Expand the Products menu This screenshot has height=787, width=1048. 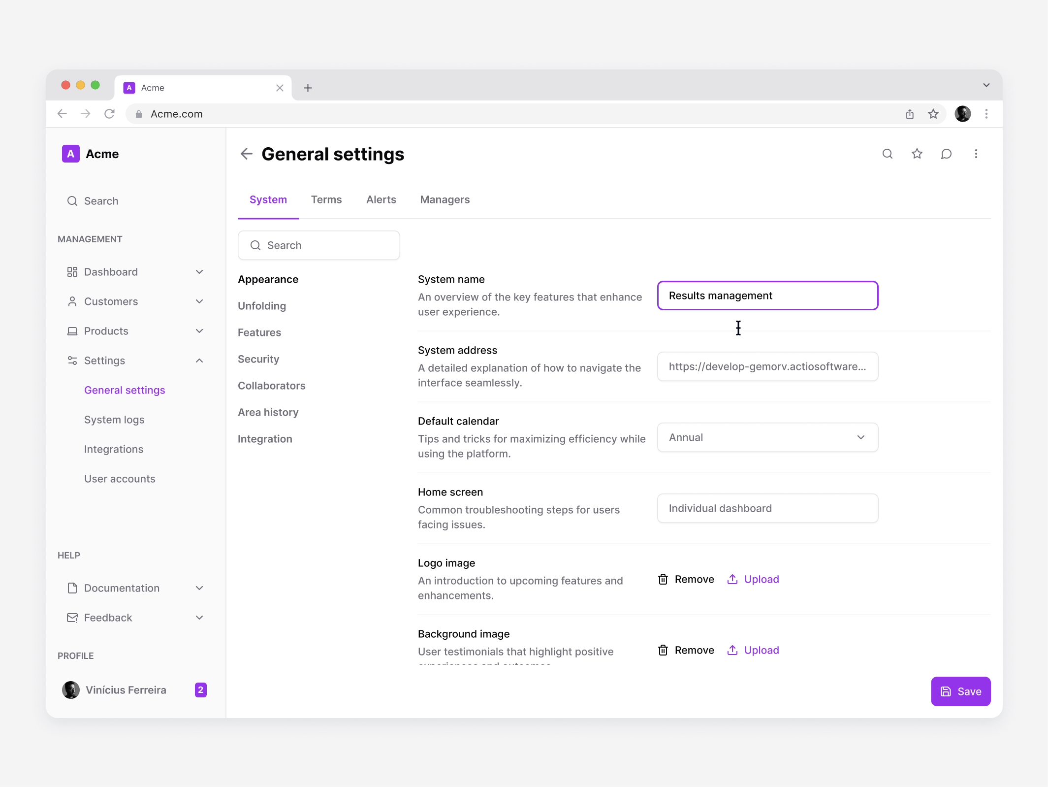tap(199, 331)
